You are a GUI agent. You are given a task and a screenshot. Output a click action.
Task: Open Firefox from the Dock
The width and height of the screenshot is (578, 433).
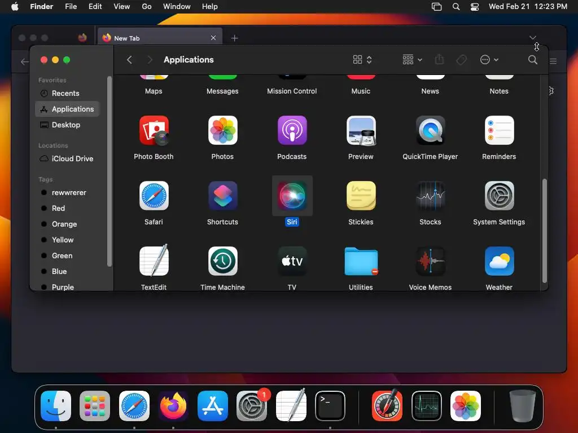click(173, 406)
